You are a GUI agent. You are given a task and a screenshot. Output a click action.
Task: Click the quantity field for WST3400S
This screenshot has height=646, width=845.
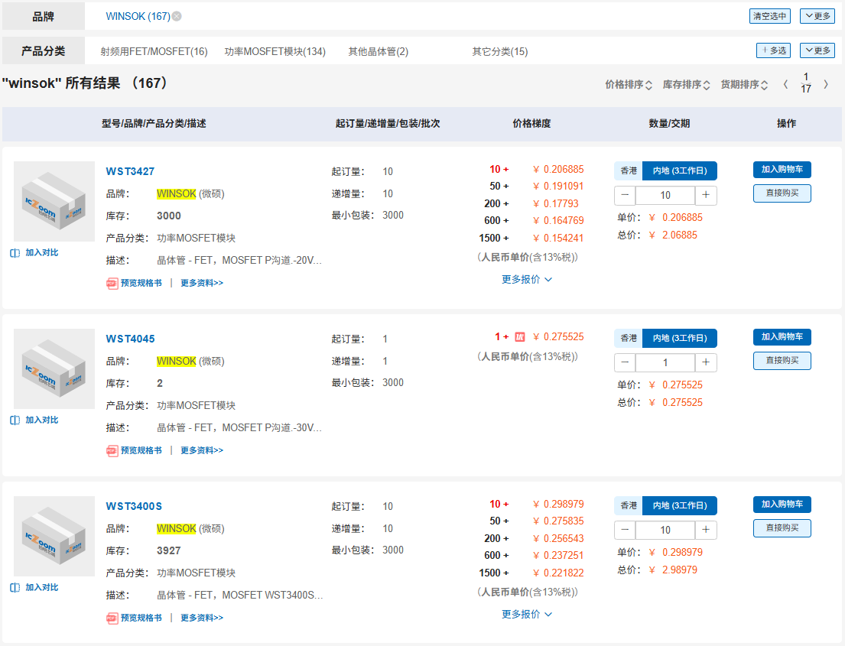click(665, 530)
